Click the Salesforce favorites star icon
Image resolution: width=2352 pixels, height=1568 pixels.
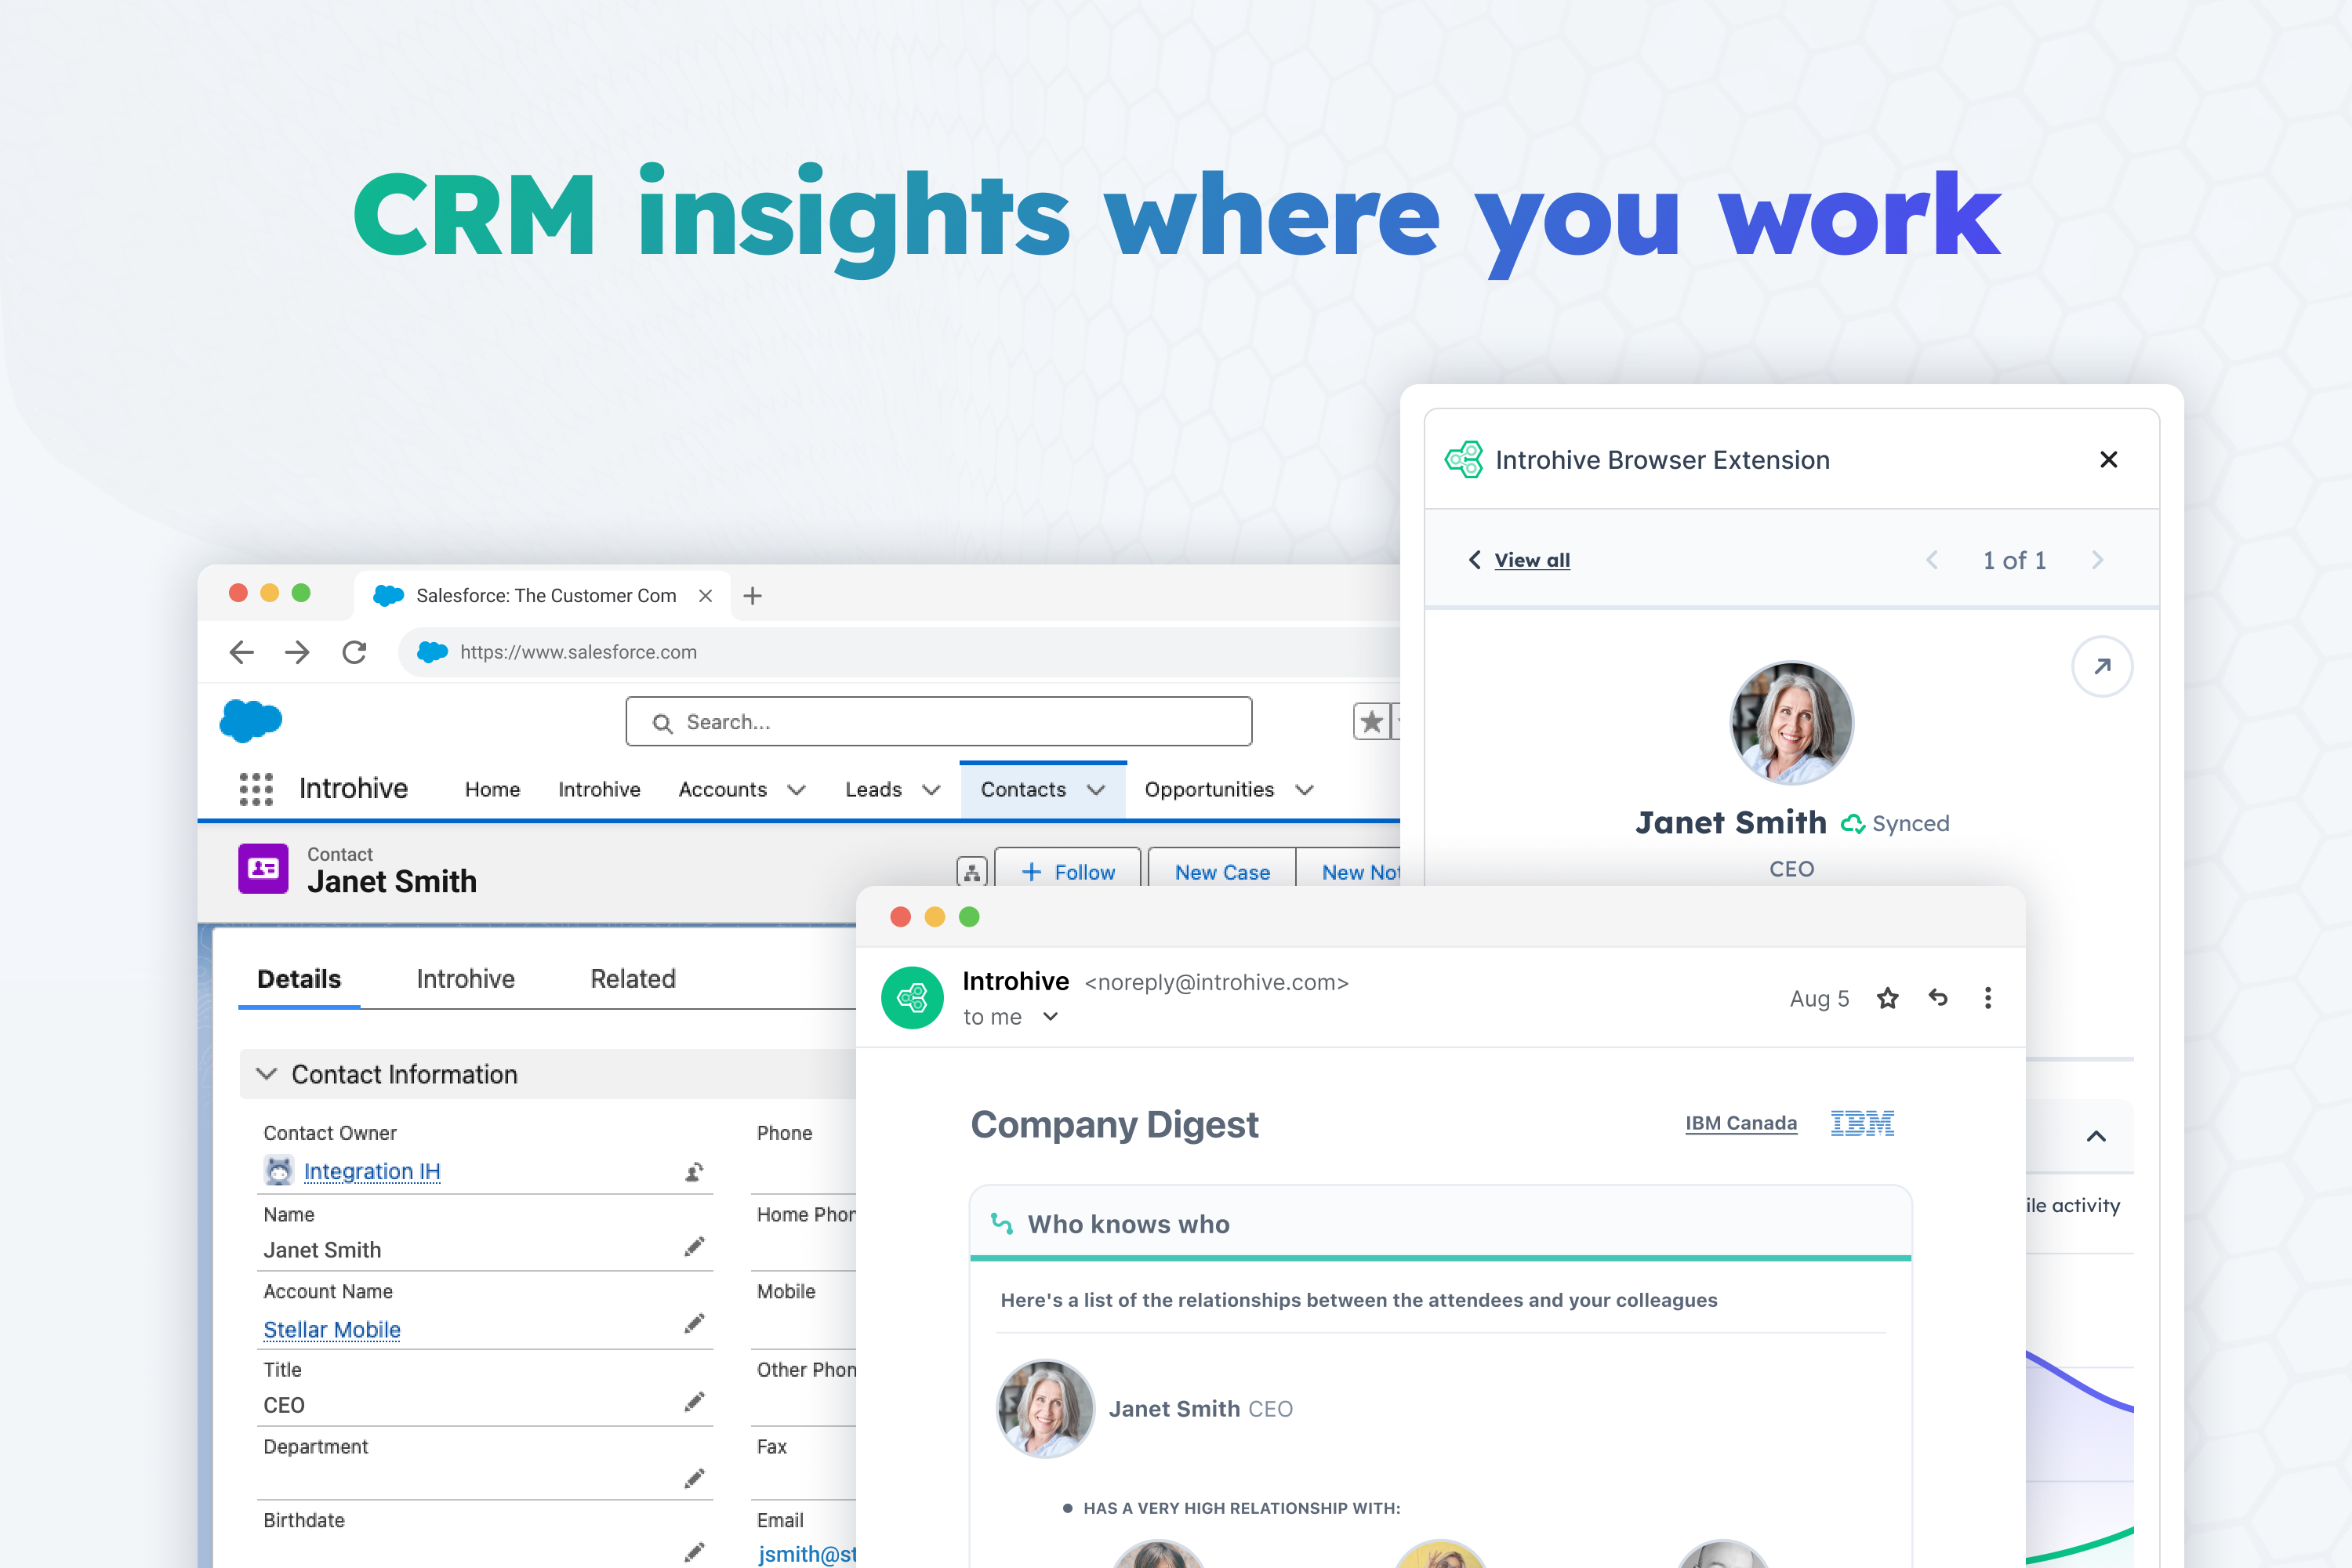pos(1371,721)
